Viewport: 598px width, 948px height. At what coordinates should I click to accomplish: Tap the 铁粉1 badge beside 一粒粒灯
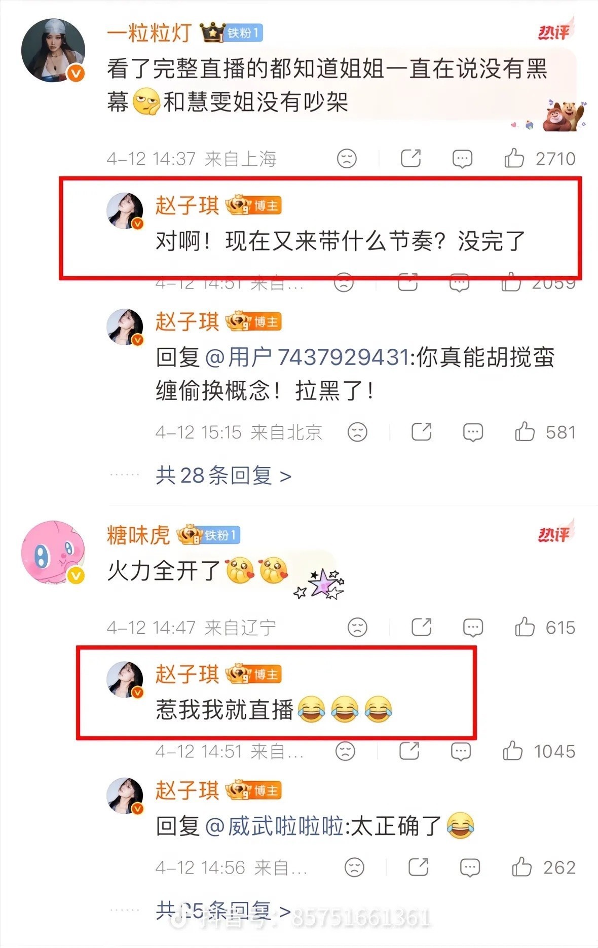coord(244,33)
